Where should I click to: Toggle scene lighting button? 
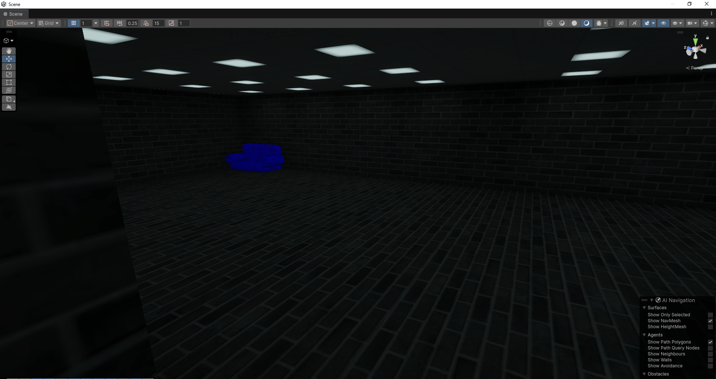tap(634, 23)
